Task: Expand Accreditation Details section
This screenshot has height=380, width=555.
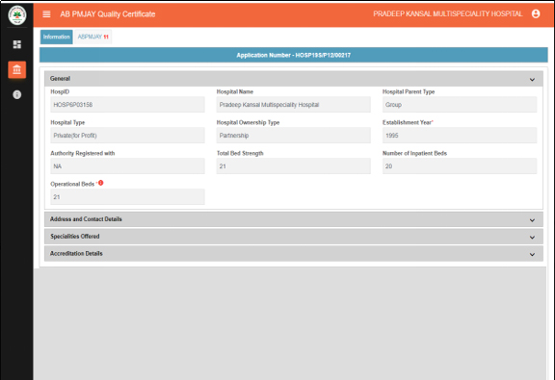Action: click(x=294, y=254)
